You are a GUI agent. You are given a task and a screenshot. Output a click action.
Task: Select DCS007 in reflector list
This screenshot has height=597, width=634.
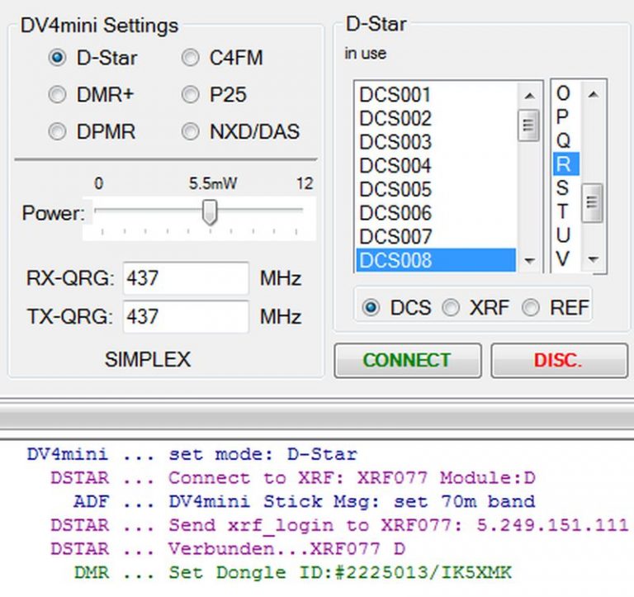coord(436,237)
